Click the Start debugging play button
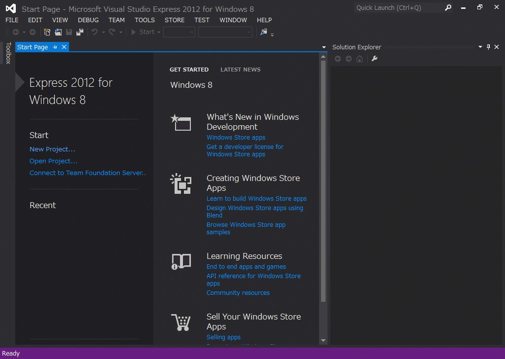Viewport: 505px width, 359px height. point(133,32)
